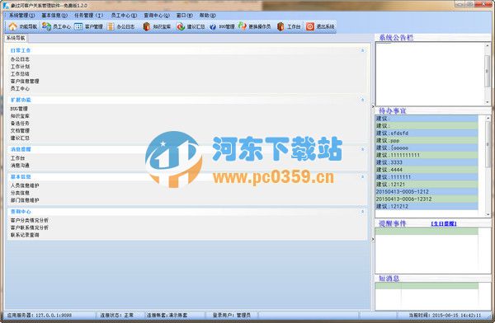
Task: Click BUG管理 in navigation list
Action: [19, 109]
